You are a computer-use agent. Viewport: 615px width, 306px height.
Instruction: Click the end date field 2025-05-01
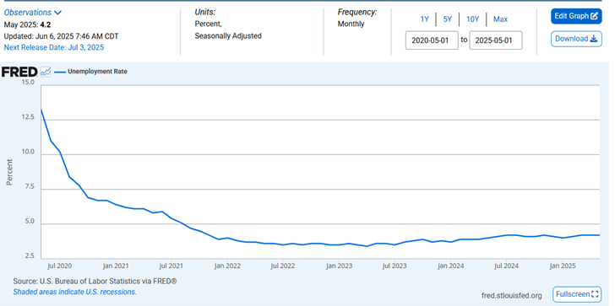[x=496, y=40]
